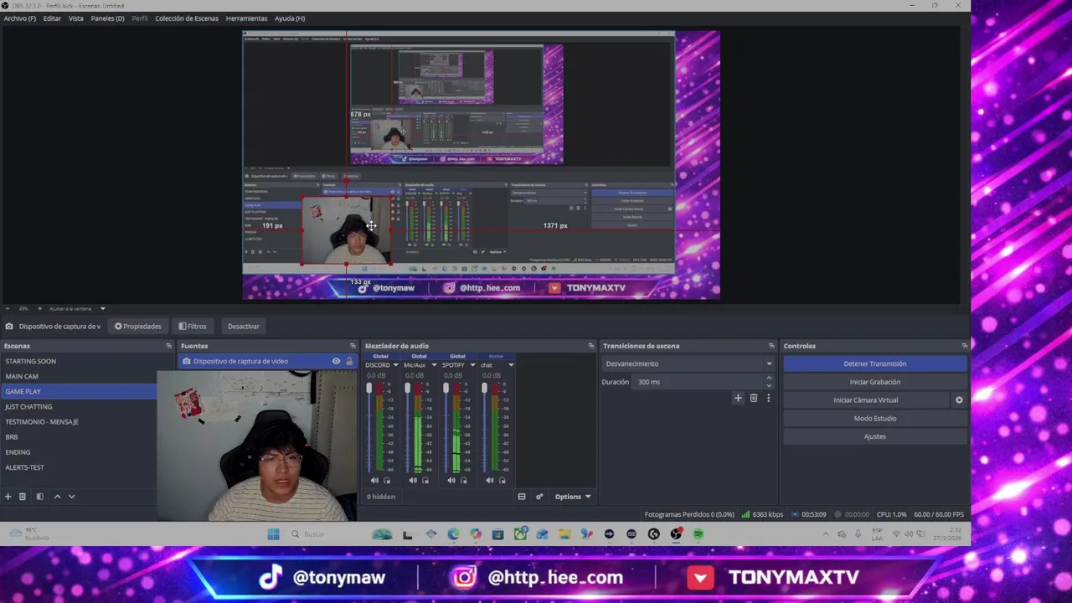Enable Modo Estudio
Image resolution: width=1072 pixels, height=603 pixels.
[x=875, y=419]
